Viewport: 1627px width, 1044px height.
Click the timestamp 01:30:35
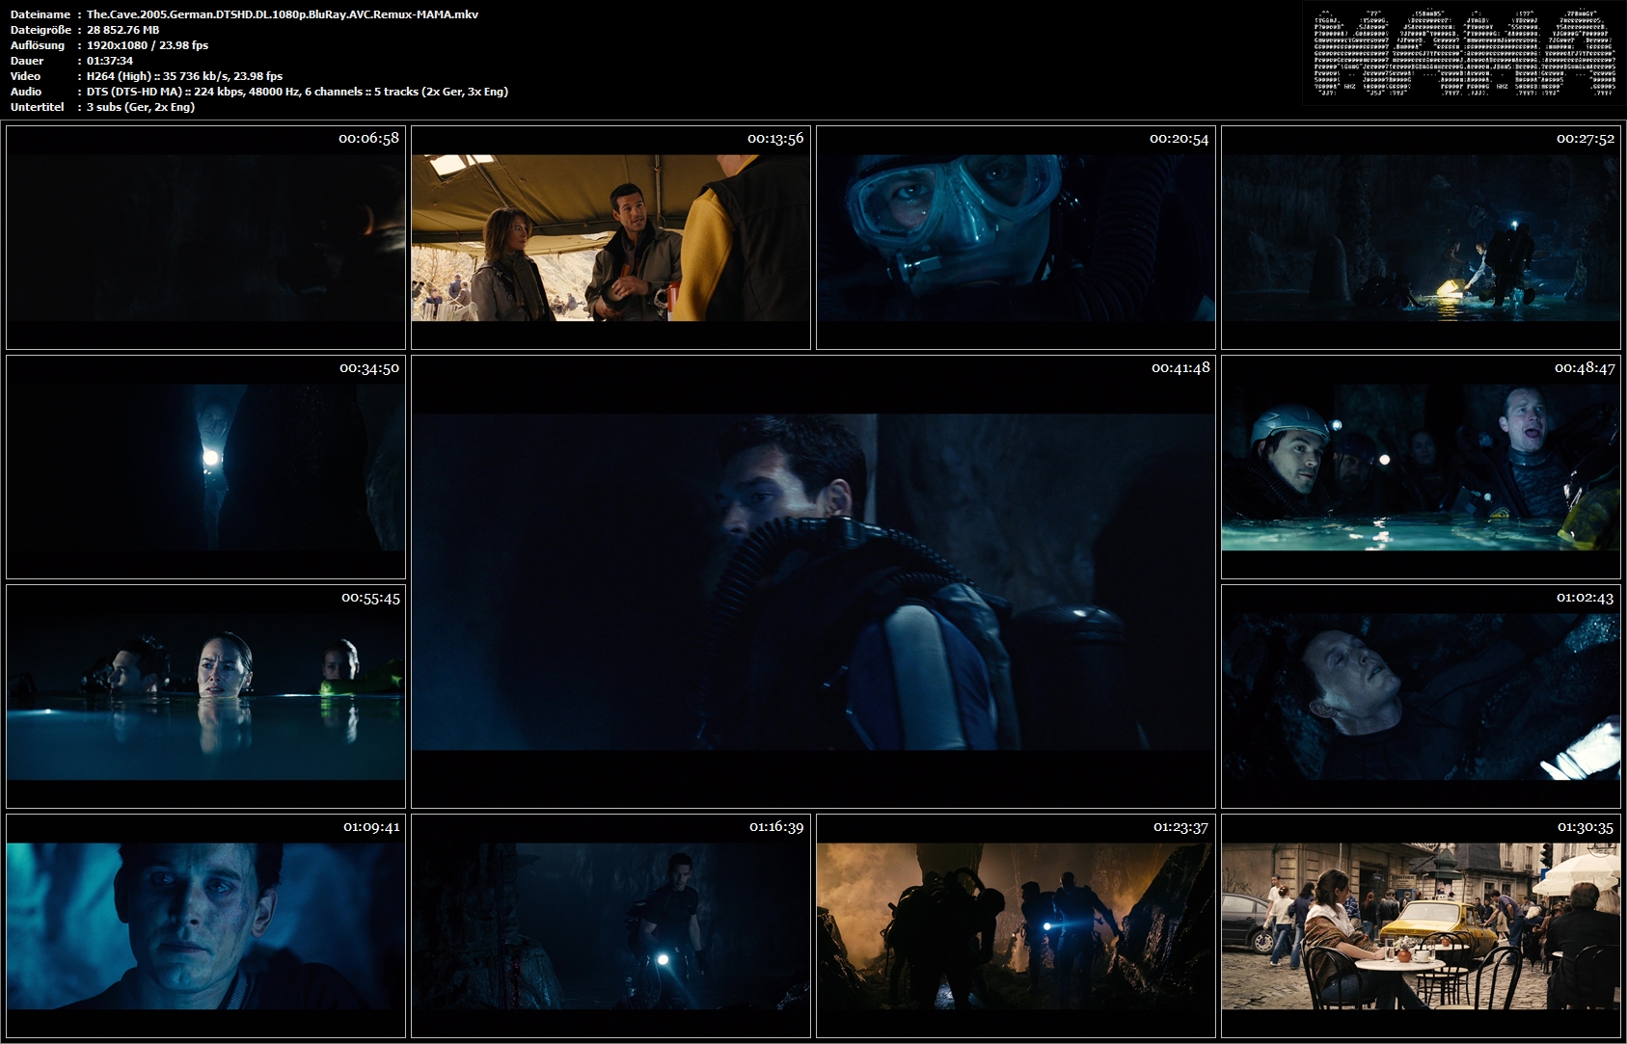click(1586, 826)
